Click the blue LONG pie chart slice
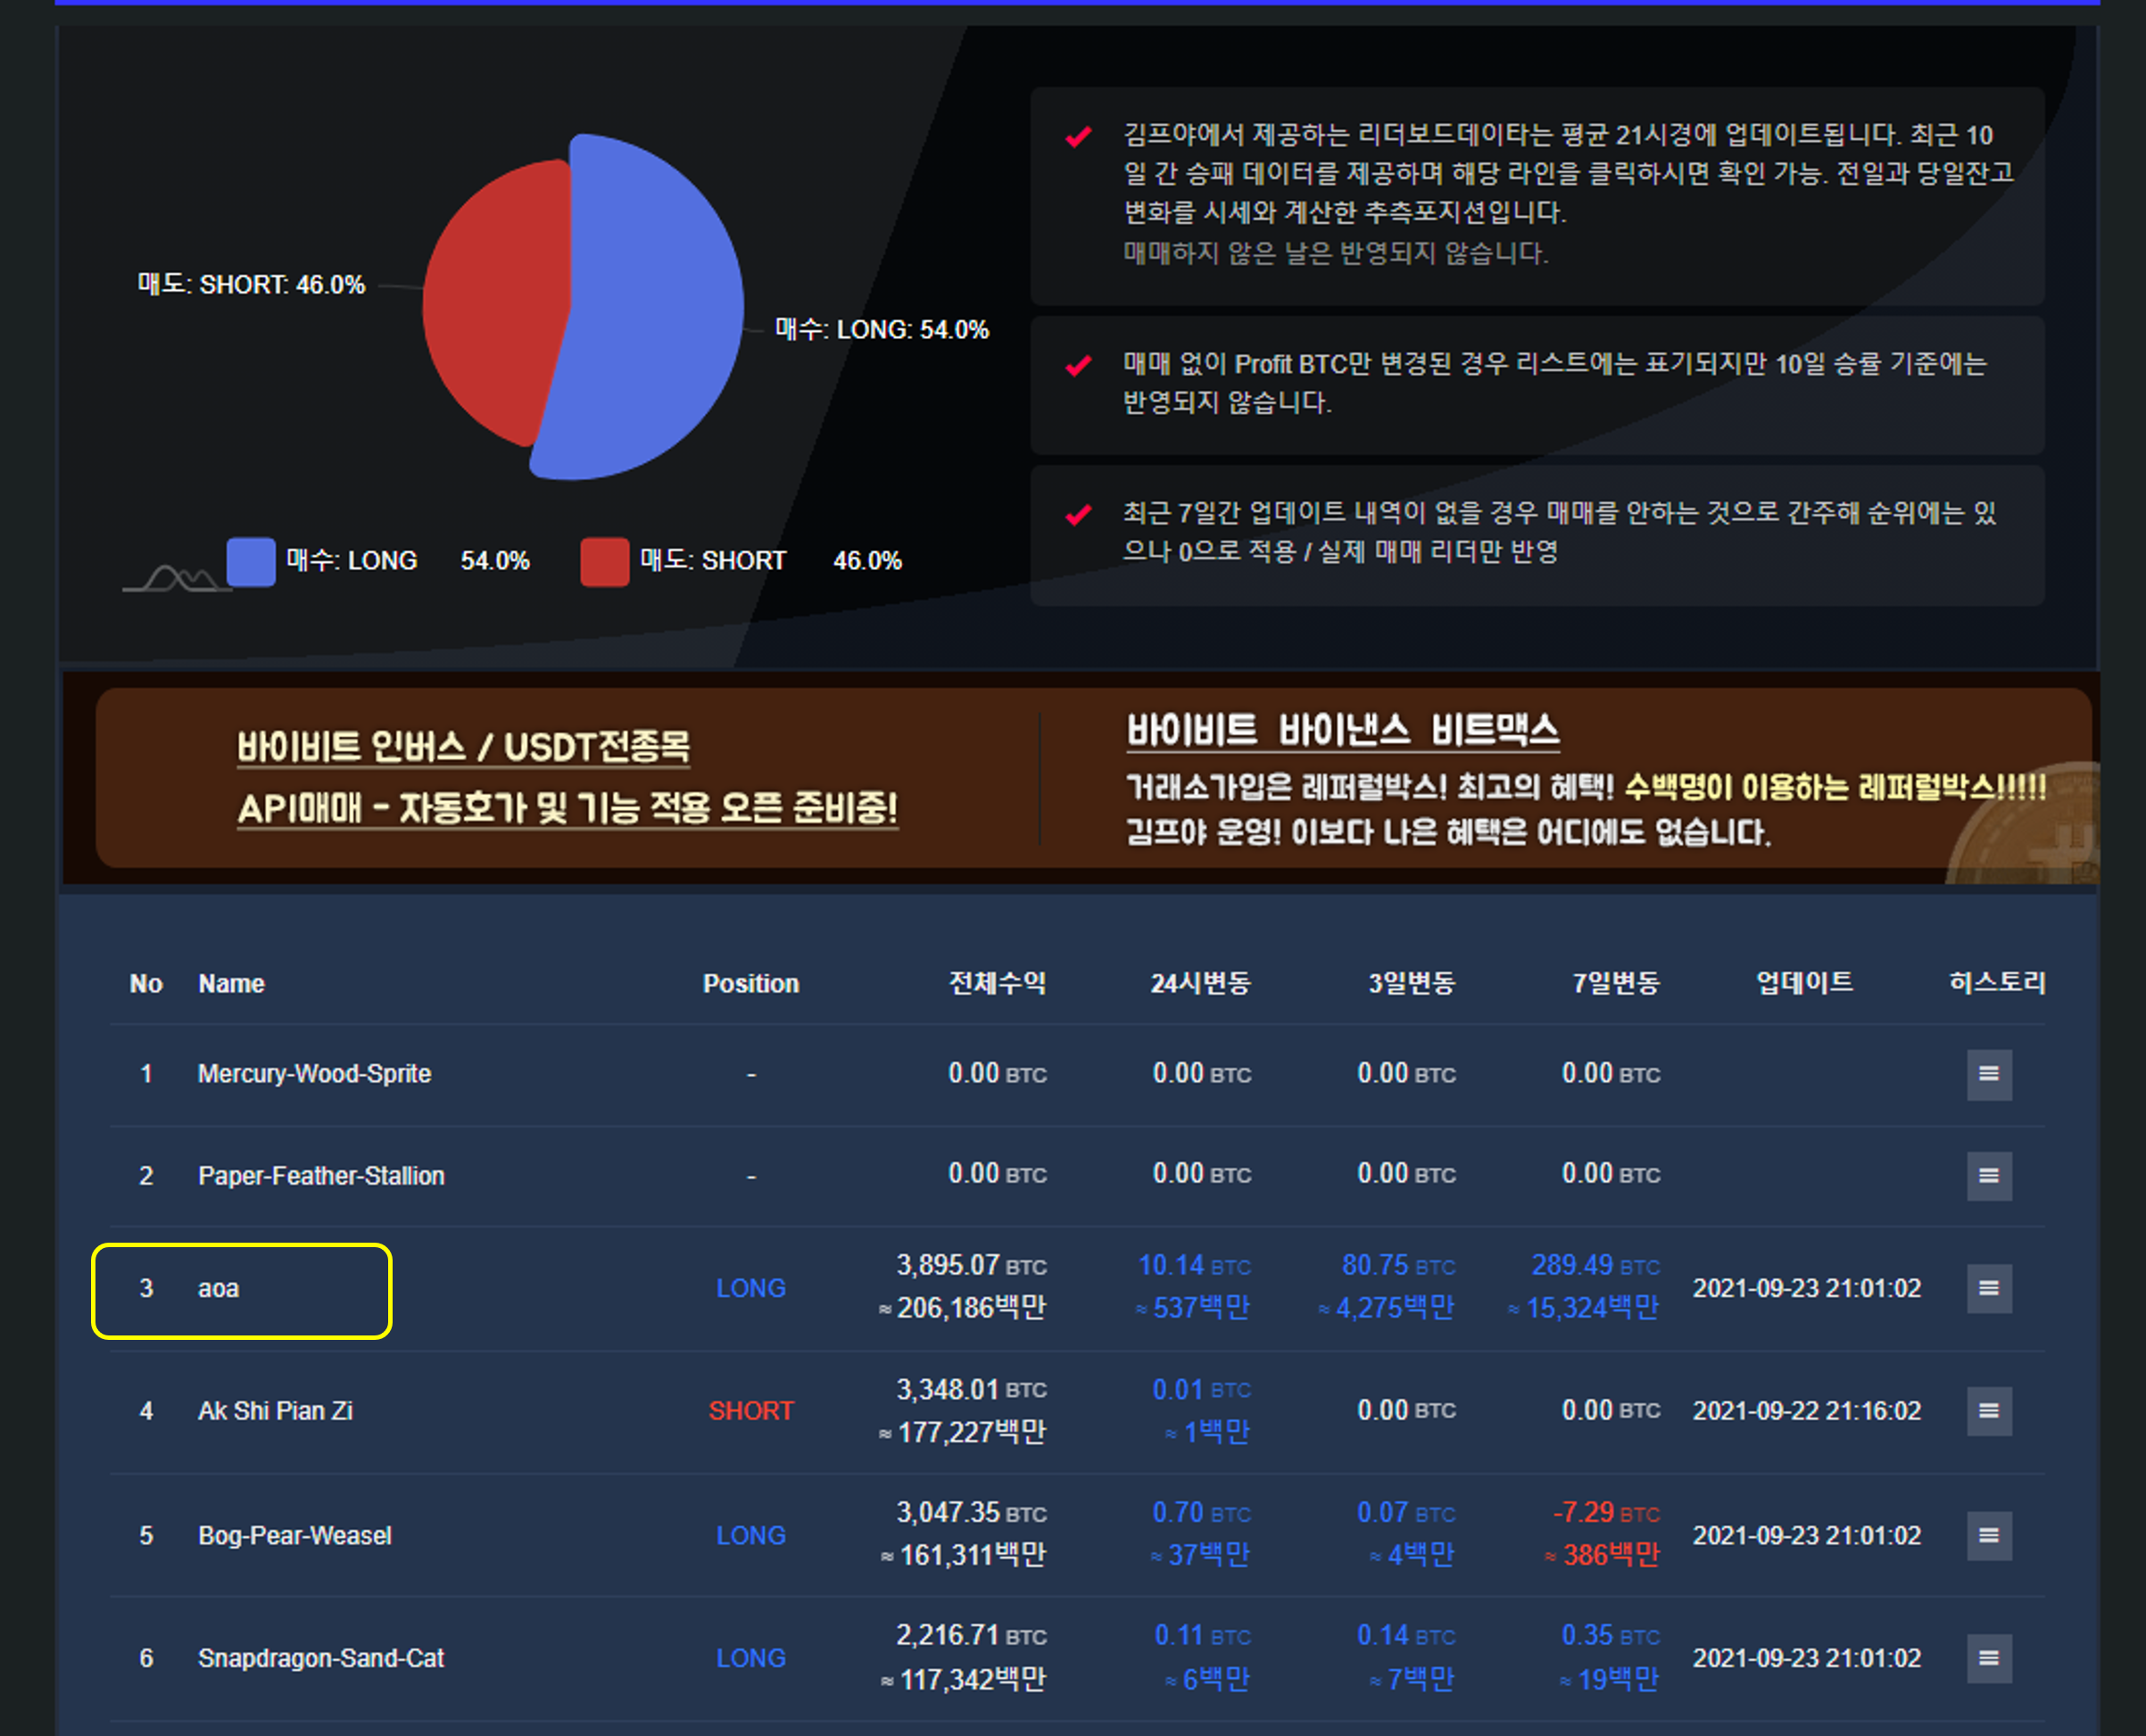 (x=650, y=310)
